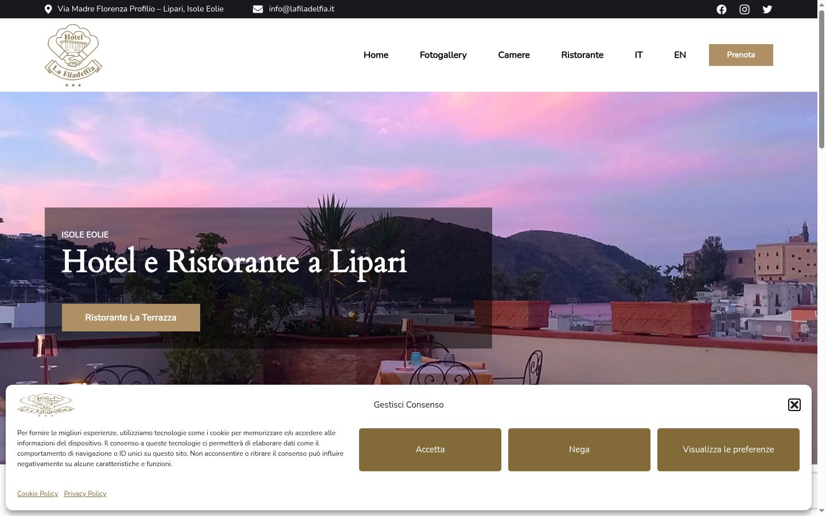The height and width of the screenshot is (516, 826).
Task: Open the Privacy Policy link
Action: click(85, 494)
